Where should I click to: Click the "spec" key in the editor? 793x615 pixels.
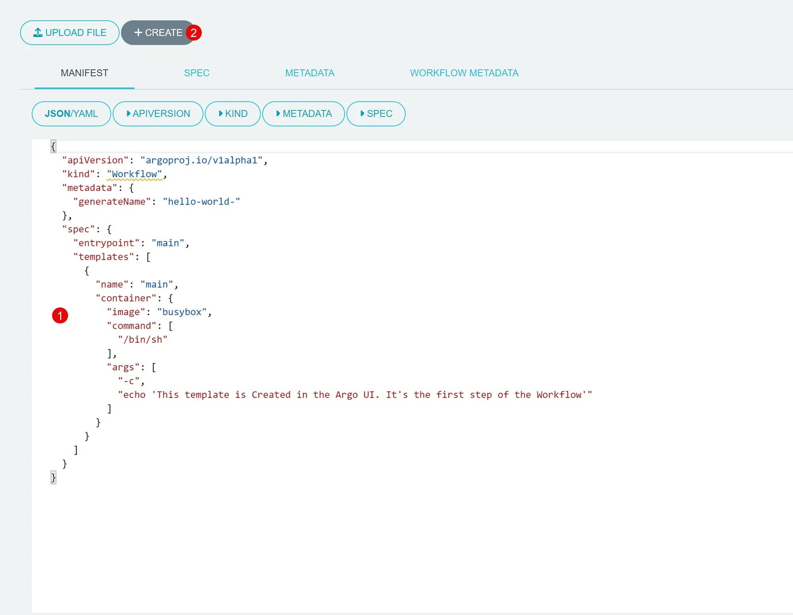[79, 230]
